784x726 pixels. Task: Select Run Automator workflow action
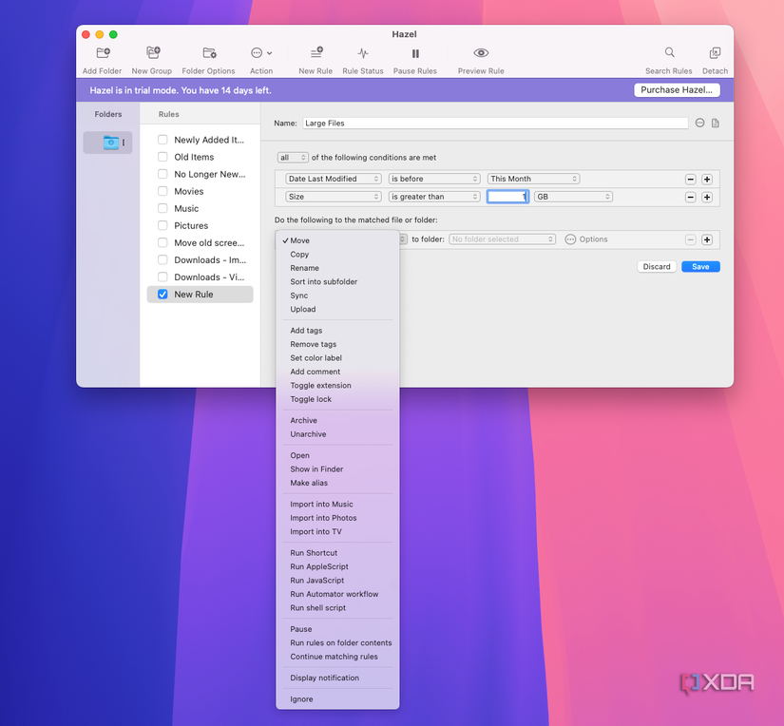click(x=337, y=594)
